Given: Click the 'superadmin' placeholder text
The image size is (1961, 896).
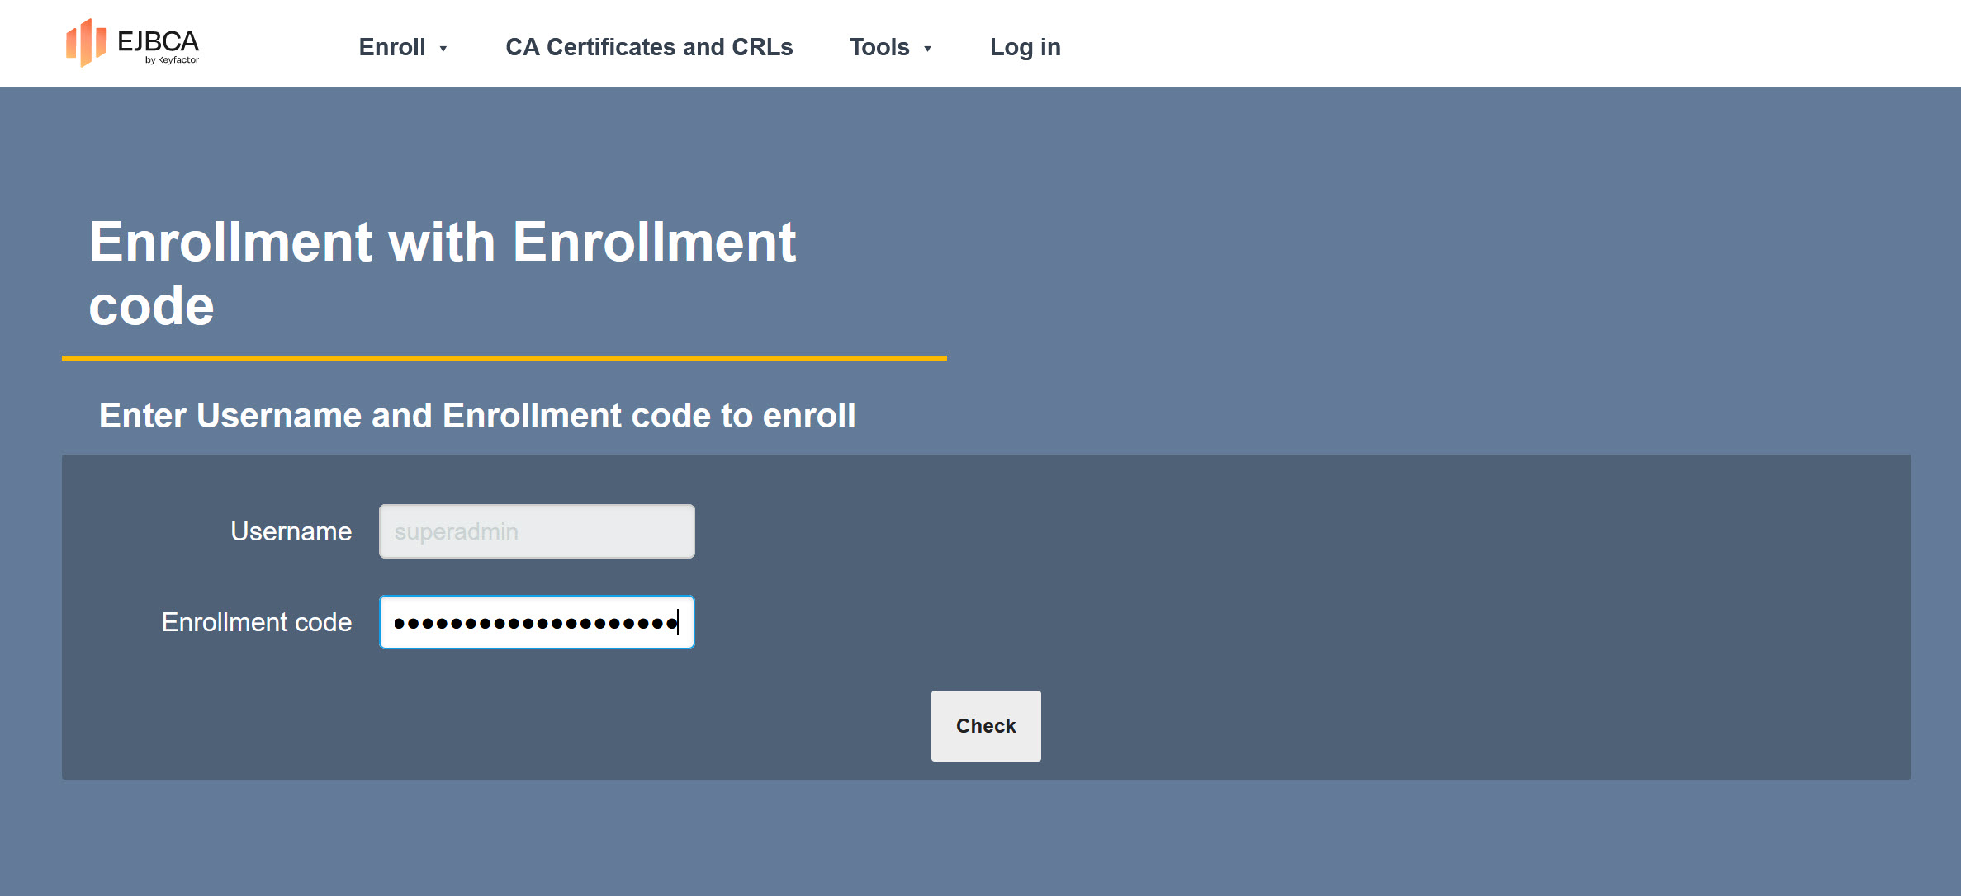Looking at the screenshot, I should tap(456, 531).
